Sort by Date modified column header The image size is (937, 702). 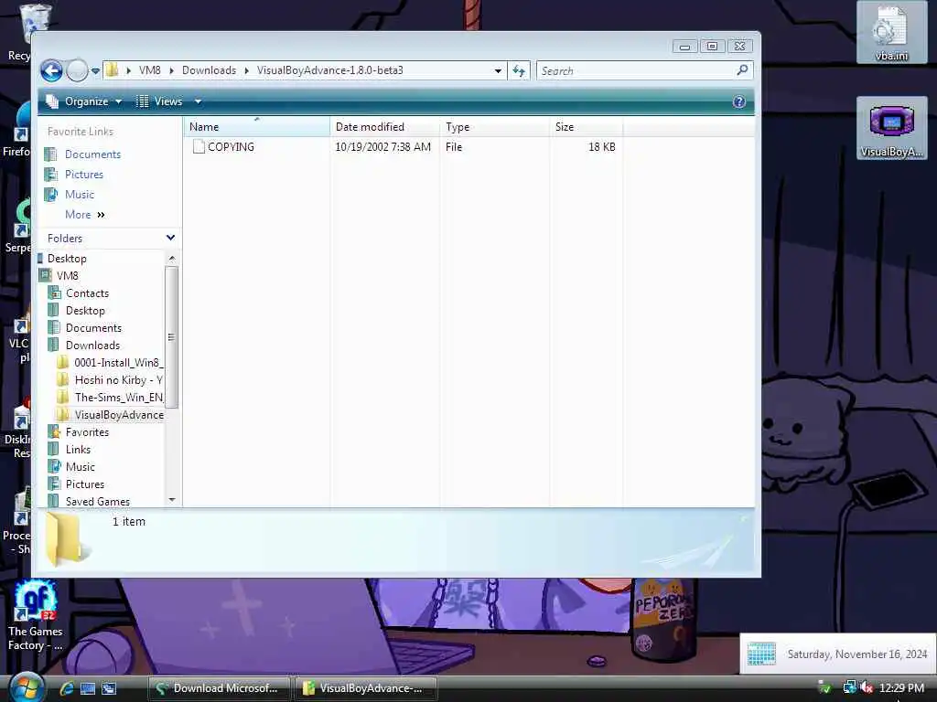(385, 126)
